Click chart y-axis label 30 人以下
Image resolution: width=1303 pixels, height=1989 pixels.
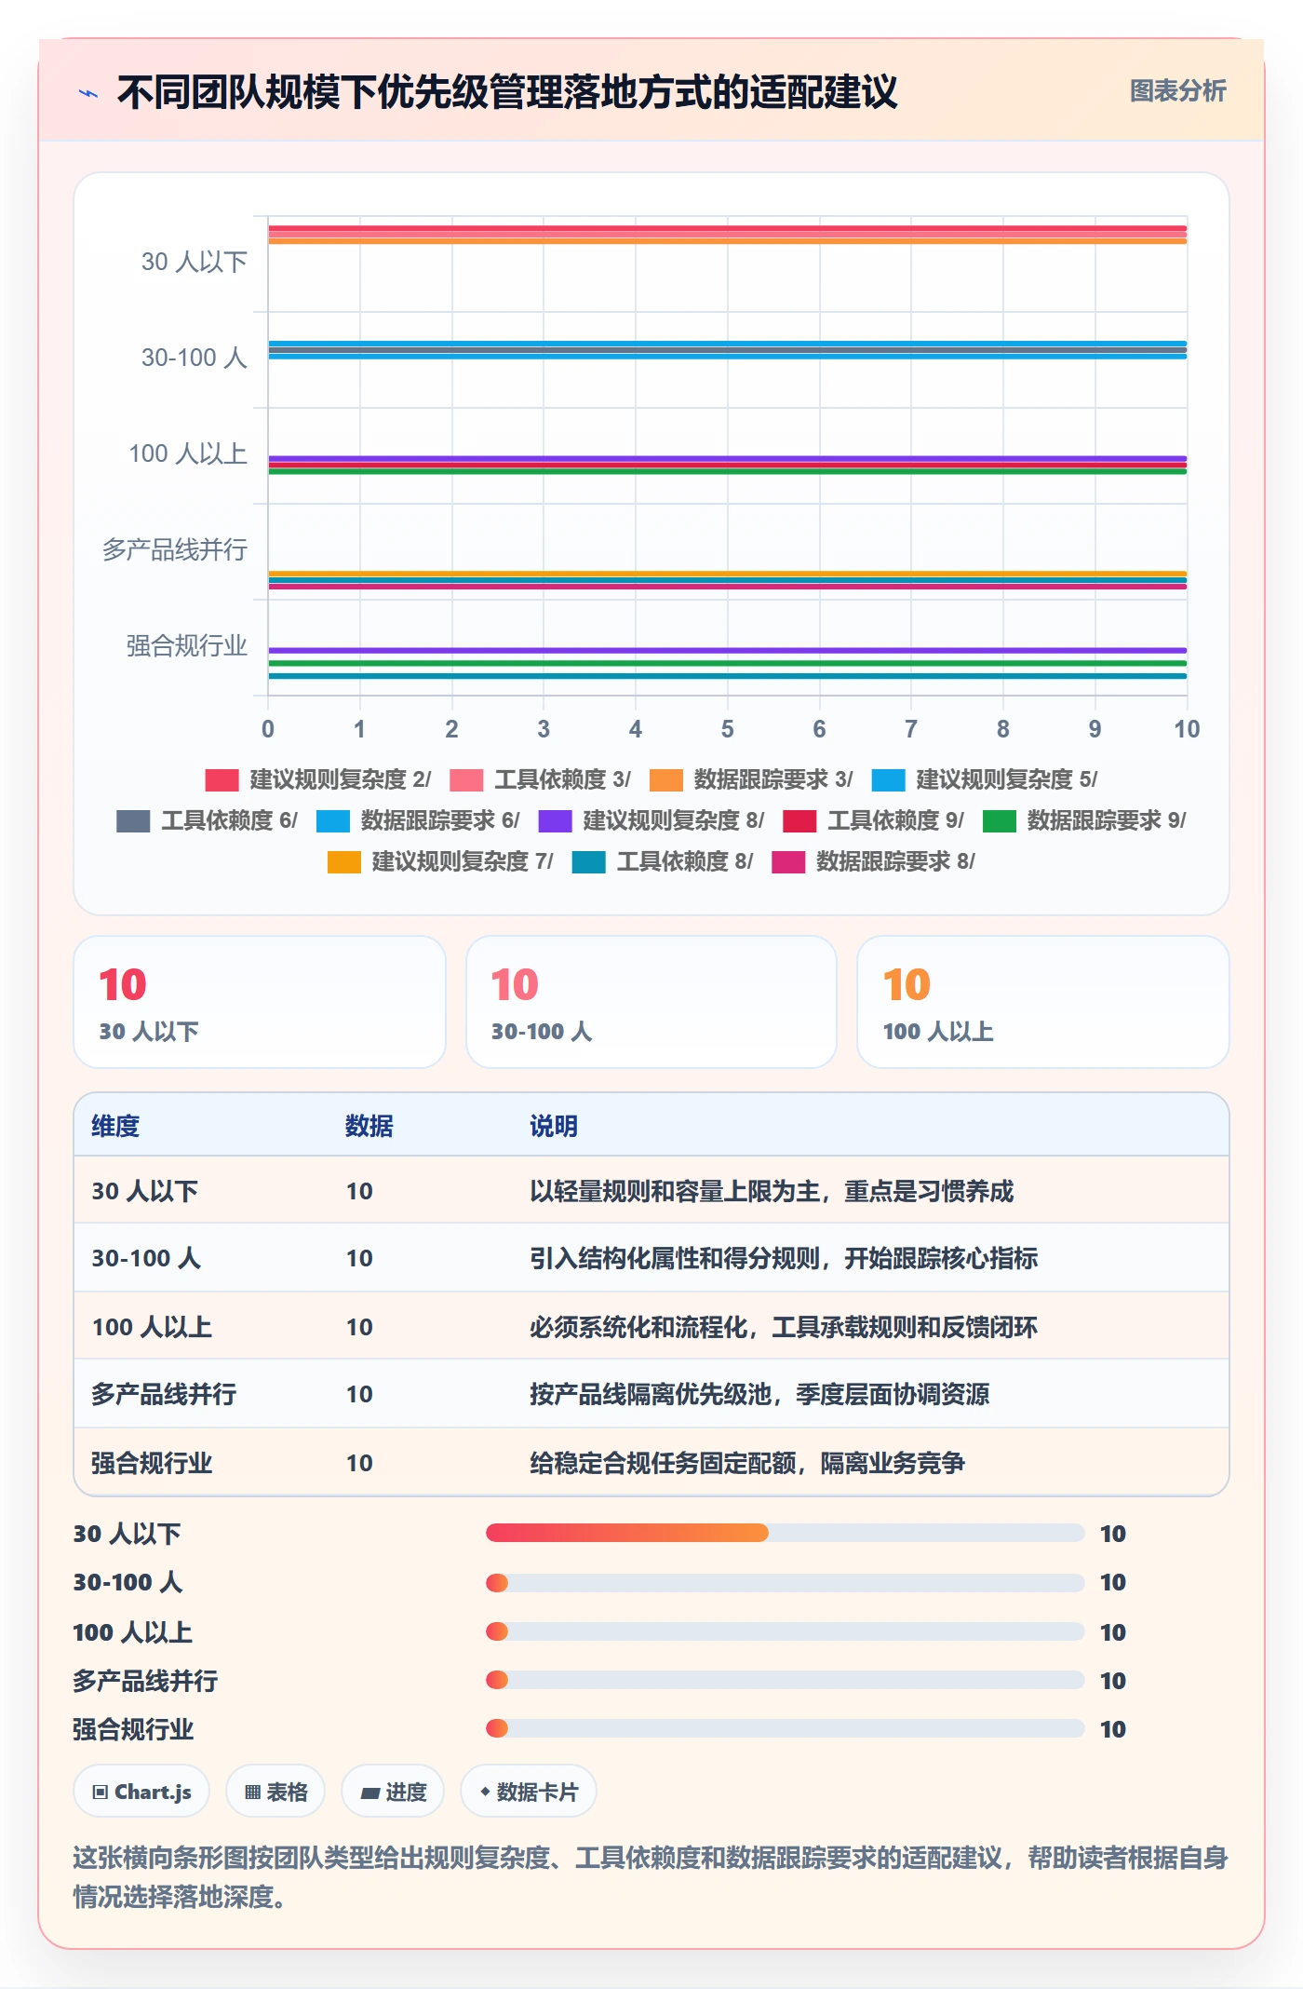(194, 262)
